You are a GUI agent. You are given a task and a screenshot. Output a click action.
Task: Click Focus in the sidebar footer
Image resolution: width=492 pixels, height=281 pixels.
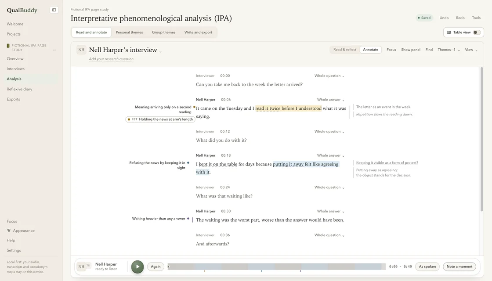pyautogui.click(x=12, y=221)
